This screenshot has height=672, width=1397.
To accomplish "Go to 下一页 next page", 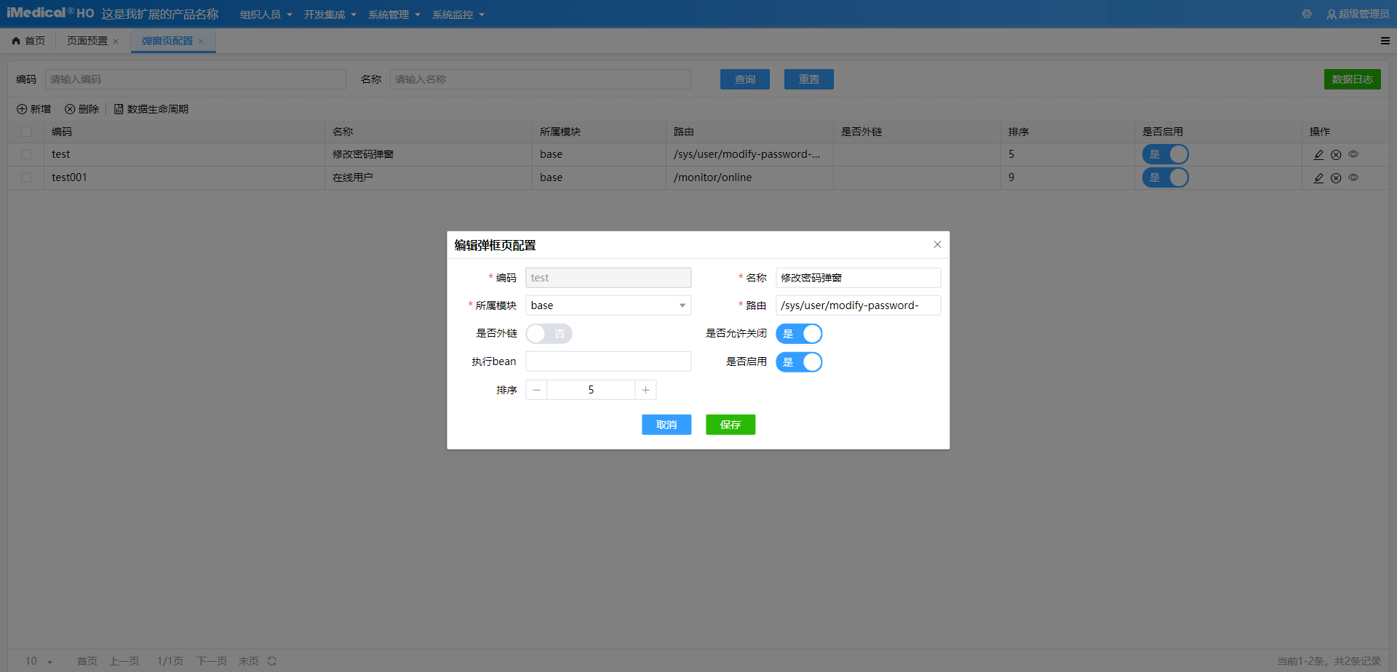I will 212,661.
